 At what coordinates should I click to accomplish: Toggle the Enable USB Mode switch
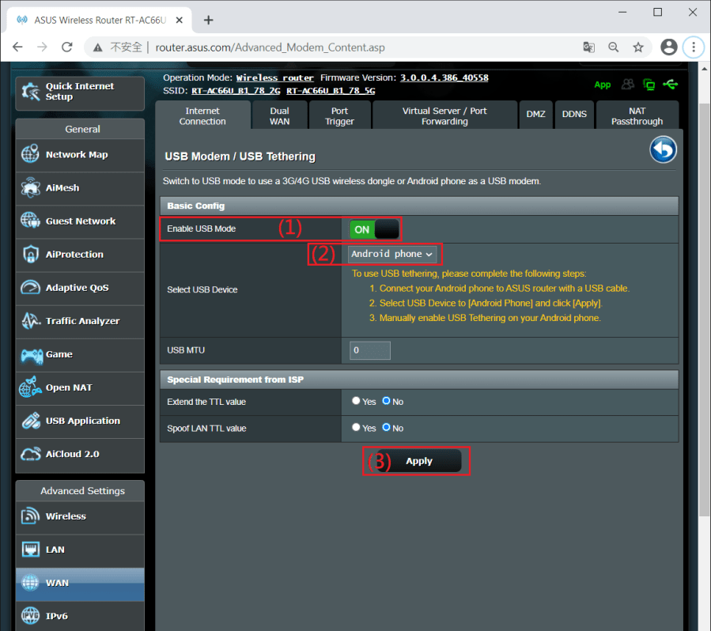pos(374,229)
